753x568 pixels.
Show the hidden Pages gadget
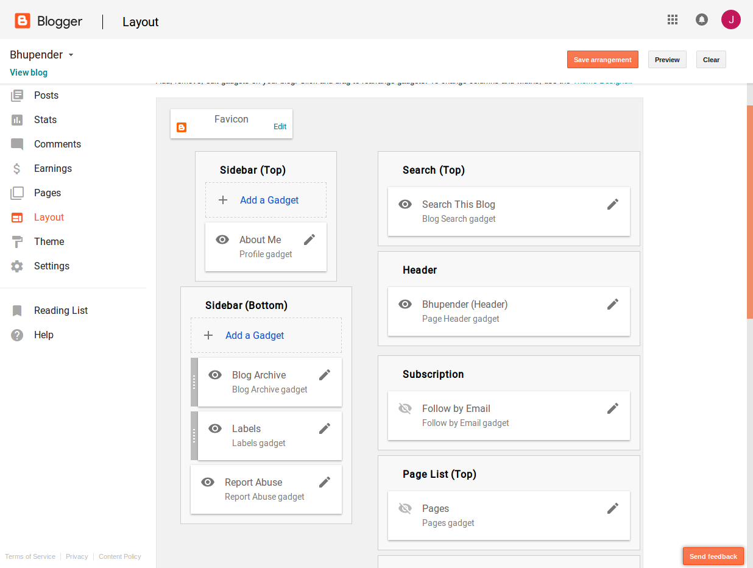(405, 508)
